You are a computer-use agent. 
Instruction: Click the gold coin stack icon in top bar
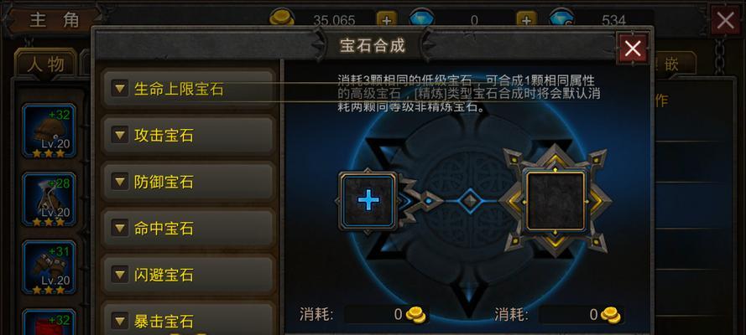282,18
